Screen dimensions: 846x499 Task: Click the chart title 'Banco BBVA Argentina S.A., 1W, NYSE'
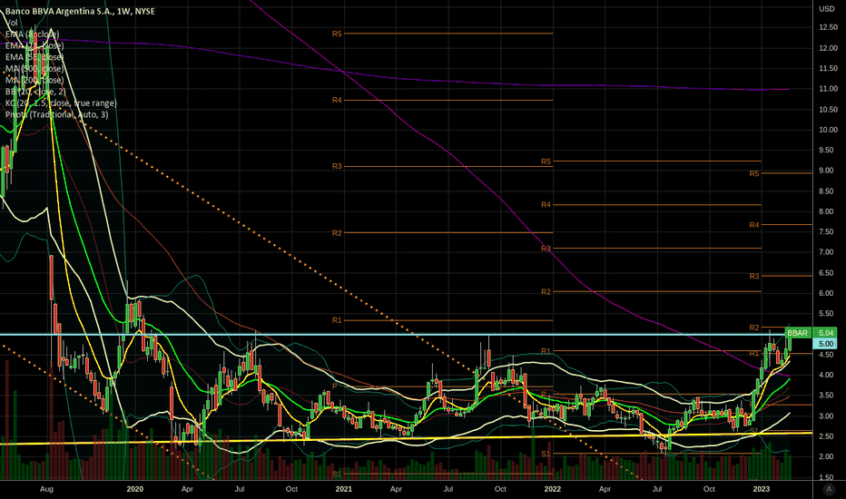pos(80,11)
